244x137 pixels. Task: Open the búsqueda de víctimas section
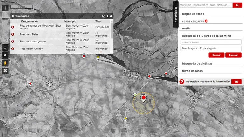click(197, 63)
